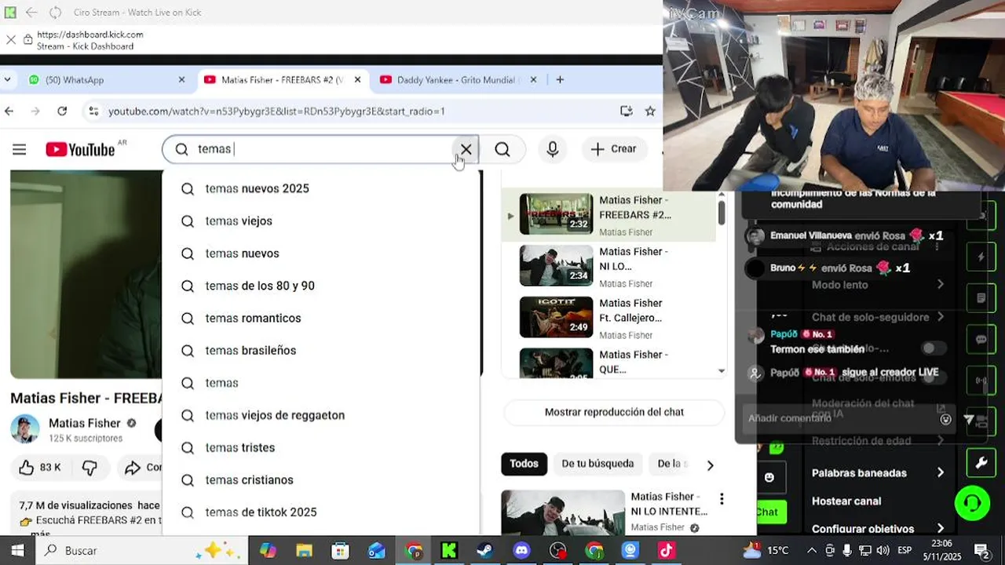The image size is (1005, 565).
Task: Open the tab search dropdown arrow
Action: coord(7,80)
